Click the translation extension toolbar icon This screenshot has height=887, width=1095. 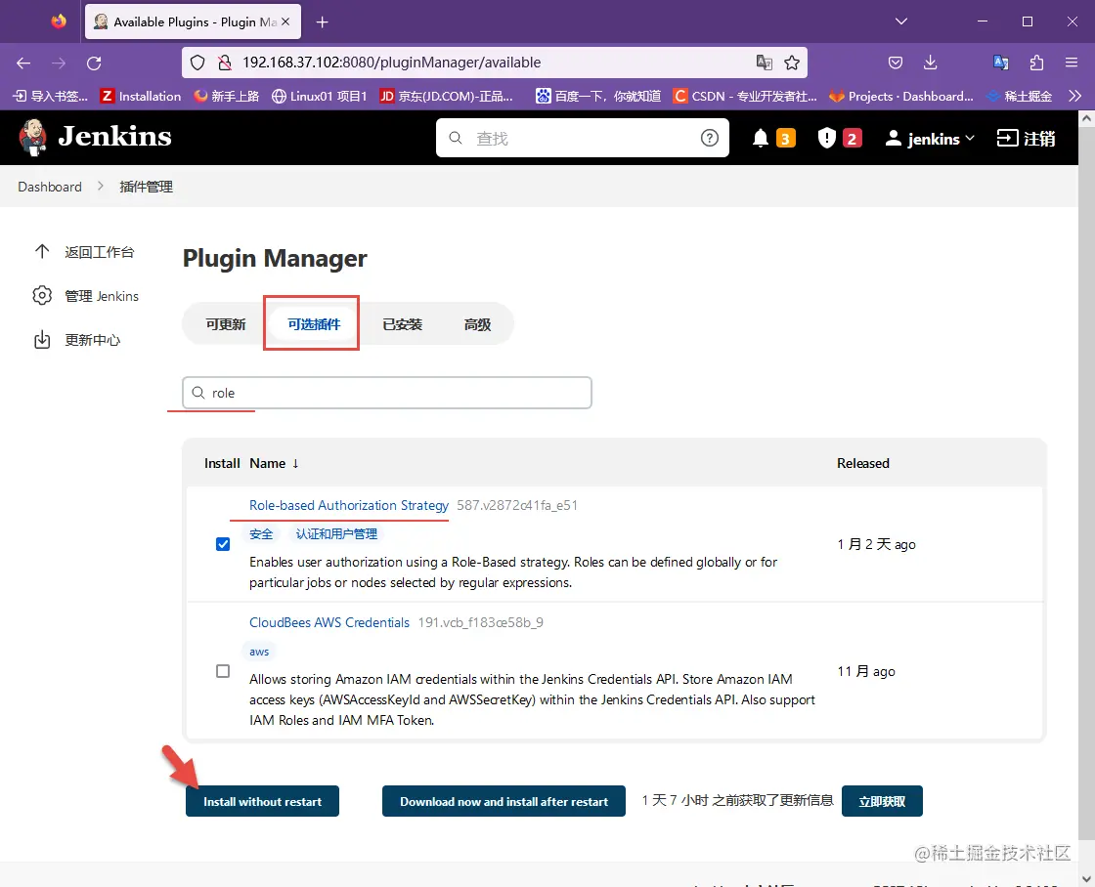point(1001,63)
